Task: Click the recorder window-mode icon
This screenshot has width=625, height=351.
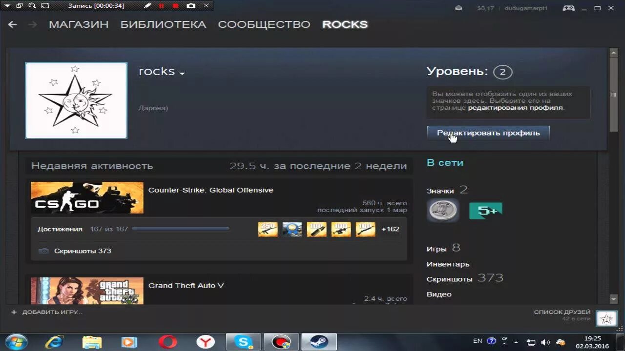Action: pyautogui.click(x=20, y=6)
